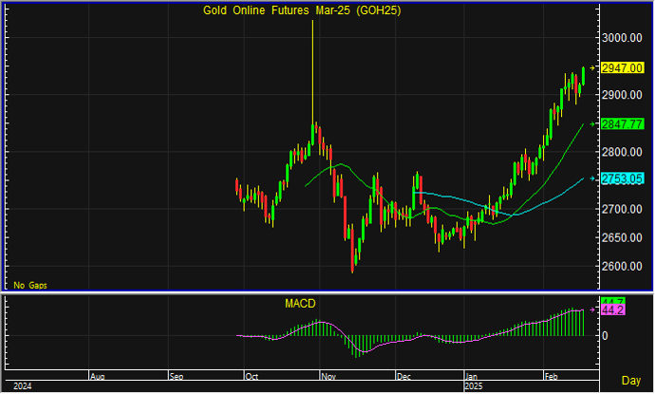
Task: Click the Day interval label
Action: (630, 381)
